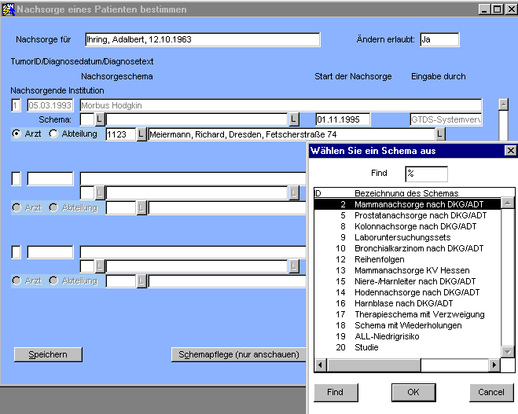518x414 pixels.
Task: Select the Arzt radio button in first row
Action: (17, 134)
